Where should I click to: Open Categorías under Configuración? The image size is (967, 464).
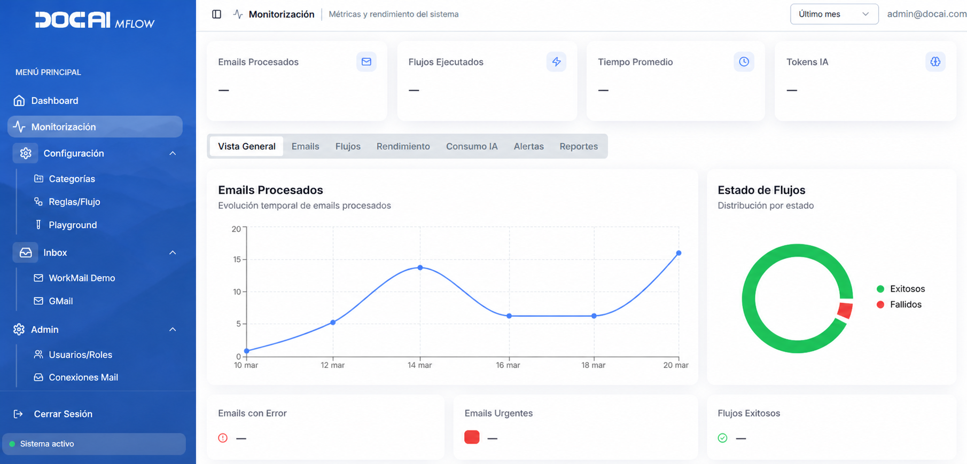(72, 179)
